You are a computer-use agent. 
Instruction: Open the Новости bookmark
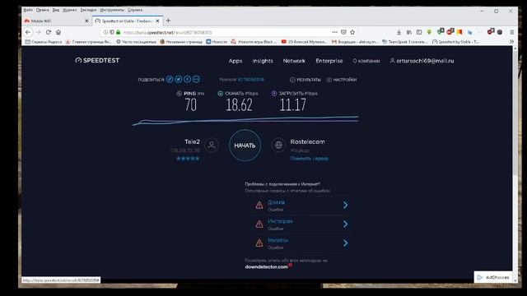(217, 42)
